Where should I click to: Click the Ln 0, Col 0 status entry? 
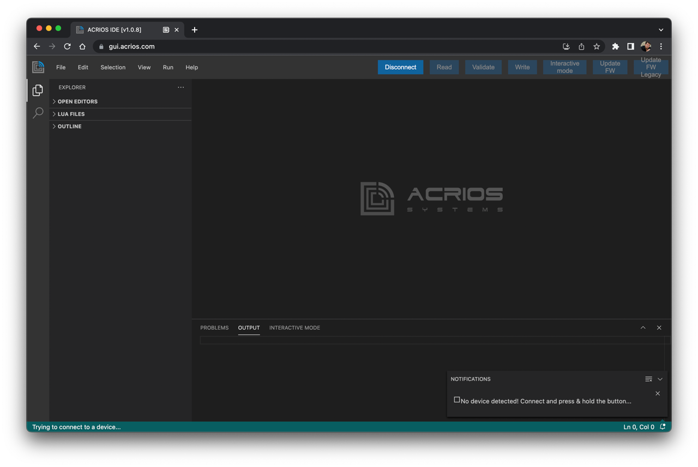coord(639,427)
